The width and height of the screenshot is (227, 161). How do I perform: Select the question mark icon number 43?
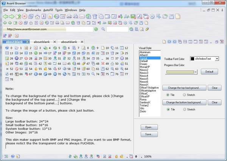(x=45, y=63)
